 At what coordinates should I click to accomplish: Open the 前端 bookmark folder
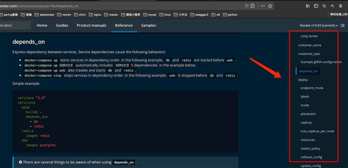[x=26, y=15]
